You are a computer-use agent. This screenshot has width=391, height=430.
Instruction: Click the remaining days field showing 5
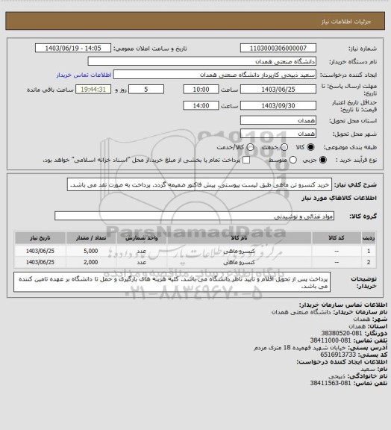tap(146, 90)
